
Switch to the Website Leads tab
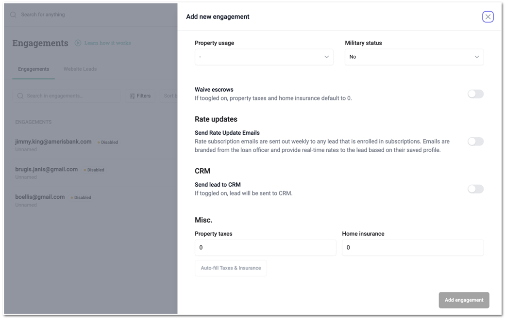click(x=80, y=69)
